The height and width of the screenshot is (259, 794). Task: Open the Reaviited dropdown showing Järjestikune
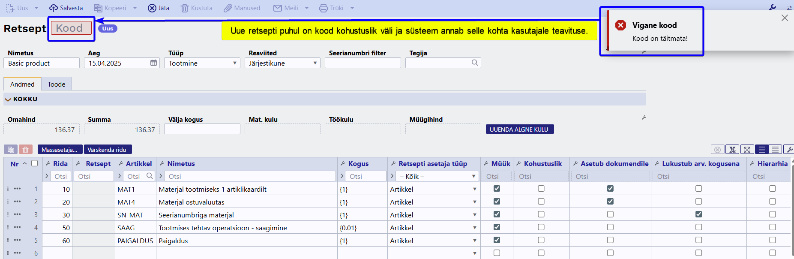click(x=282, y=63)
